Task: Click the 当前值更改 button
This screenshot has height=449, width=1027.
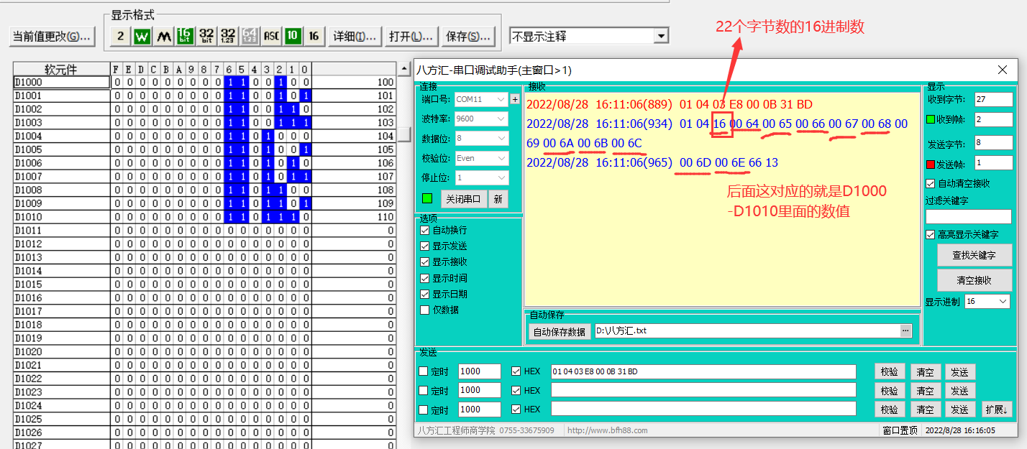Action: (x=52, y=36)
